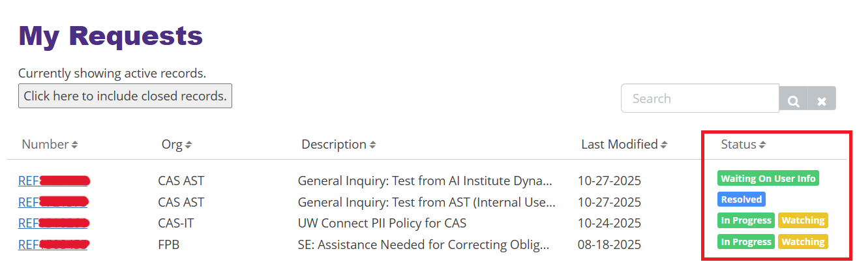
Task: Click In Progress badge on CAS-IT row
Action: click(745, 220)
